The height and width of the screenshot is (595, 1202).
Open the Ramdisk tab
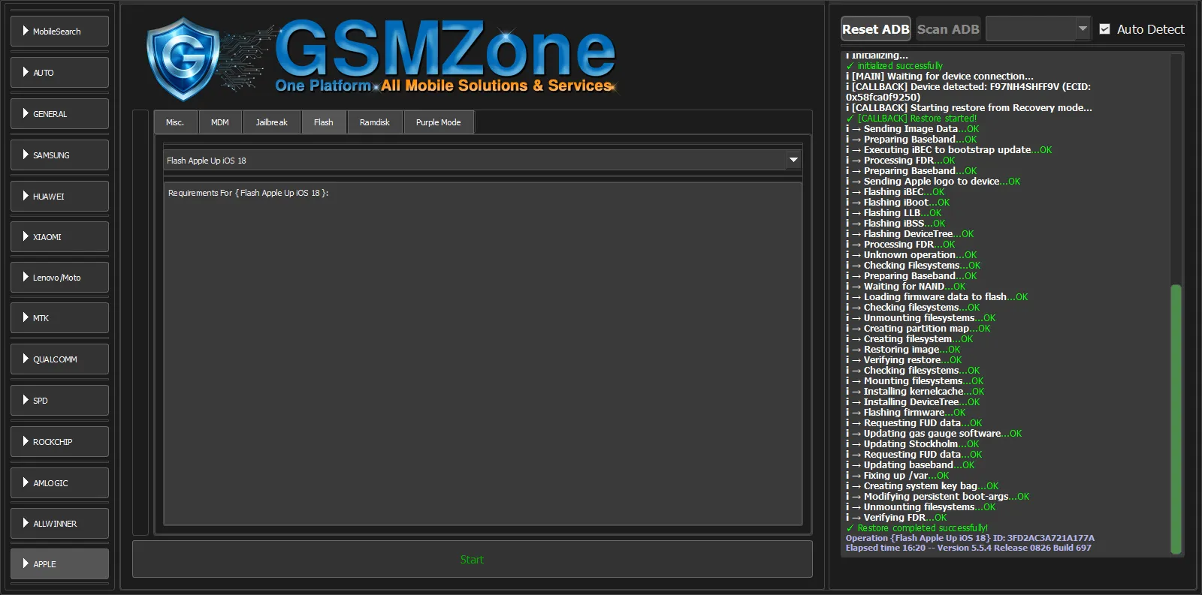(x=375, y=122)
